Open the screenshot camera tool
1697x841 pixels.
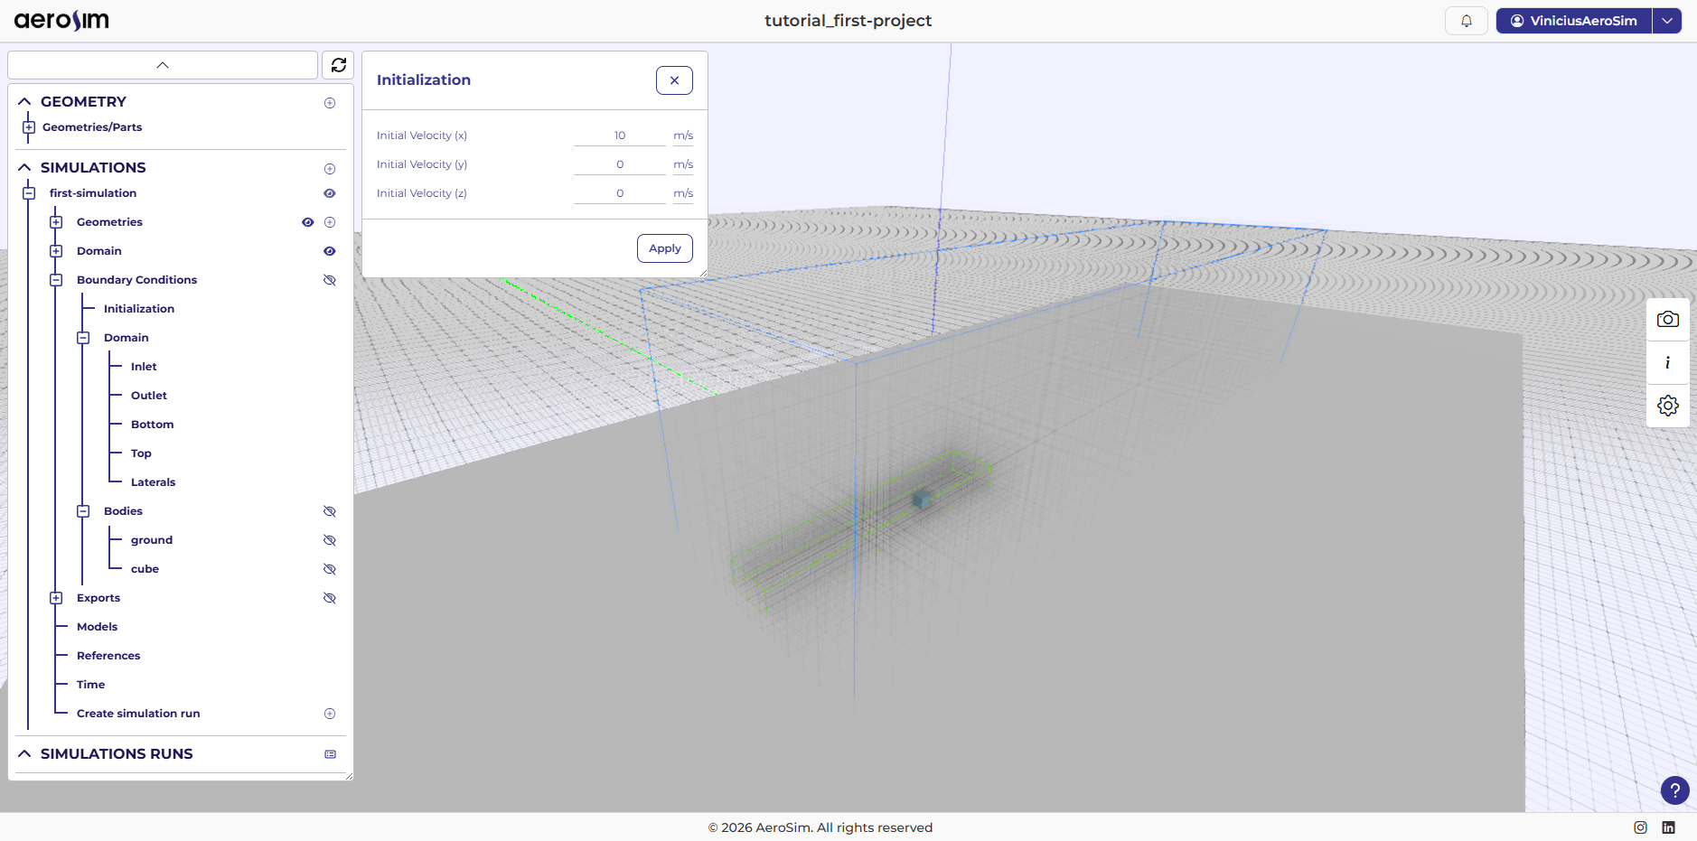[1667, 319]
